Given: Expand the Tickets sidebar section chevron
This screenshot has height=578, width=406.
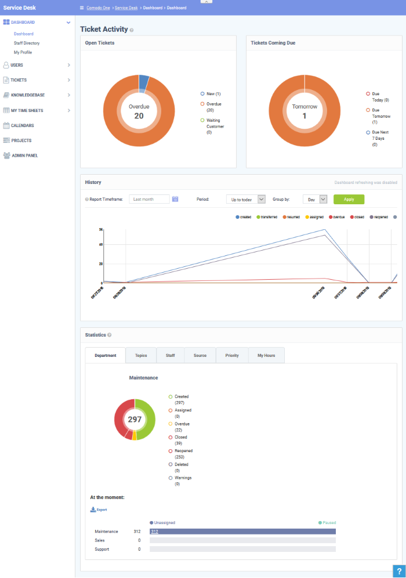Looking at the screenshot, I should [69, 80].
